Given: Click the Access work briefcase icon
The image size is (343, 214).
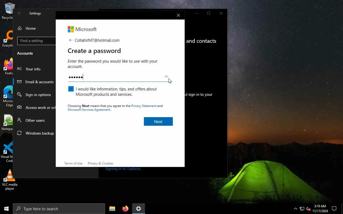Looking at the screenshot, I should pyautogui.click(x=19, y=107).
